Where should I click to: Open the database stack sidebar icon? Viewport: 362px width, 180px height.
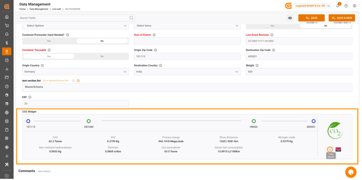(7, 121)
